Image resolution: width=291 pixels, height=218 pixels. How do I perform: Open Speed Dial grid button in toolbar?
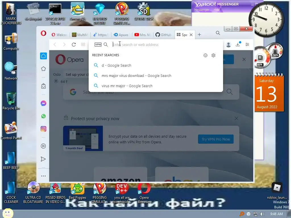click(83, 45)
